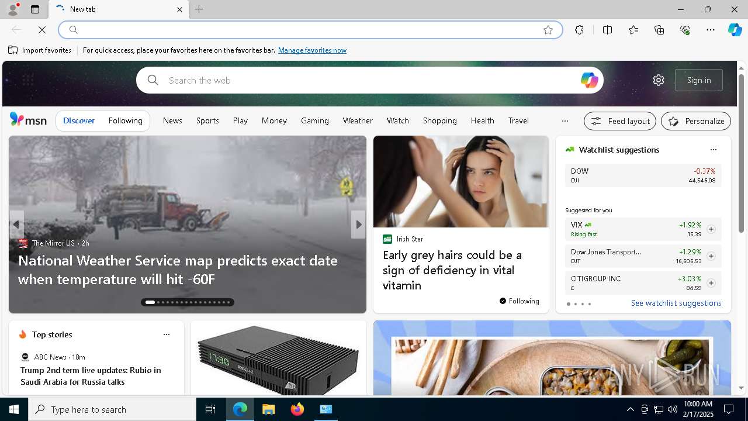The width and height of the screenshot is (748, 421).
Task: Add CITIGROUP INC. to watchlist
Action: tap(711, 283)
